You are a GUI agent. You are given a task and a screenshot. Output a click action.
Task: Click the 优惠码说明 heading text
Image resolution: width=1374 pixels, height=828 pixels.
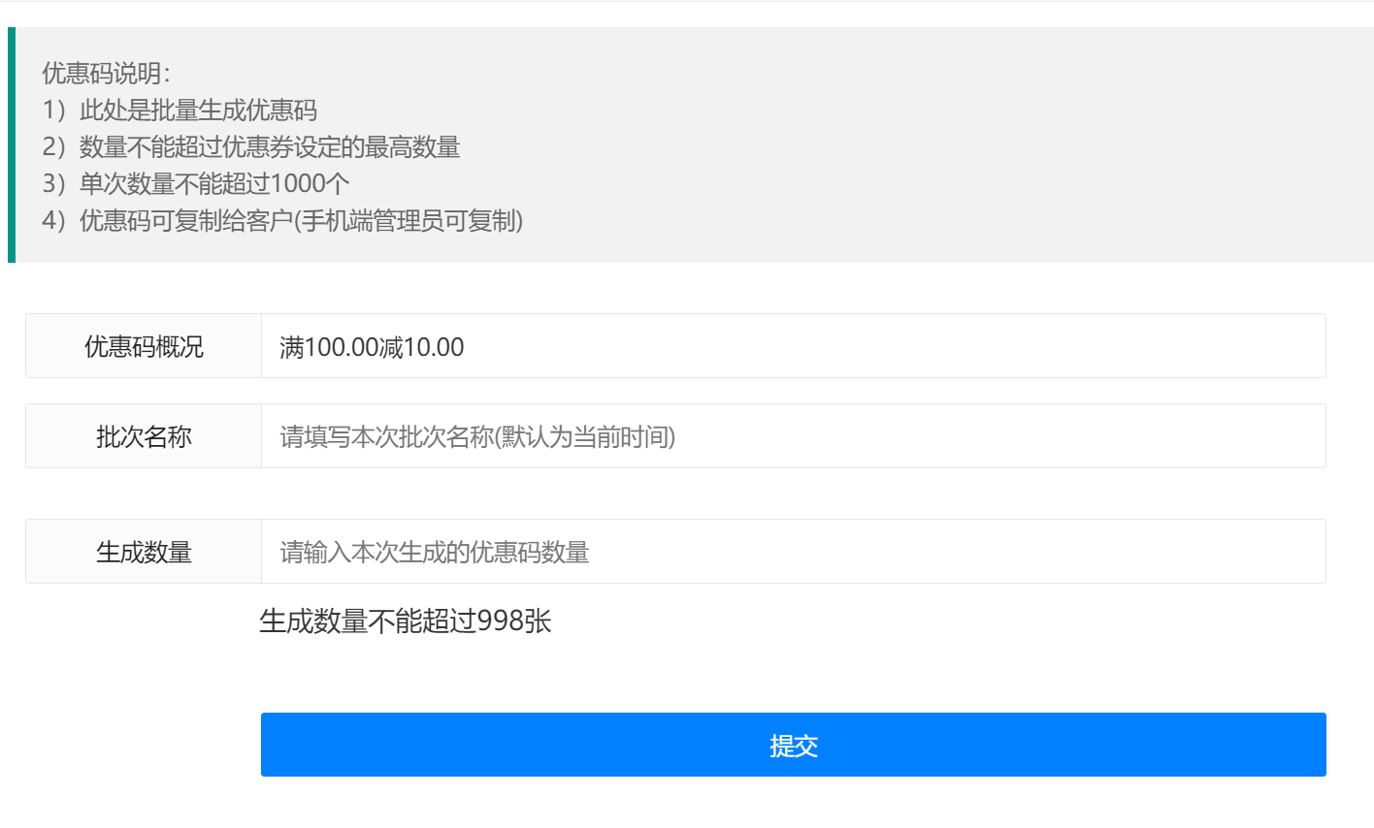[106, 74]
